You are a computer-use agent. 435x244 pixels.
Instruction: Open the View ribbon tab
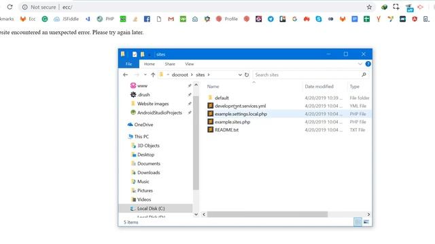pos(189,64)
